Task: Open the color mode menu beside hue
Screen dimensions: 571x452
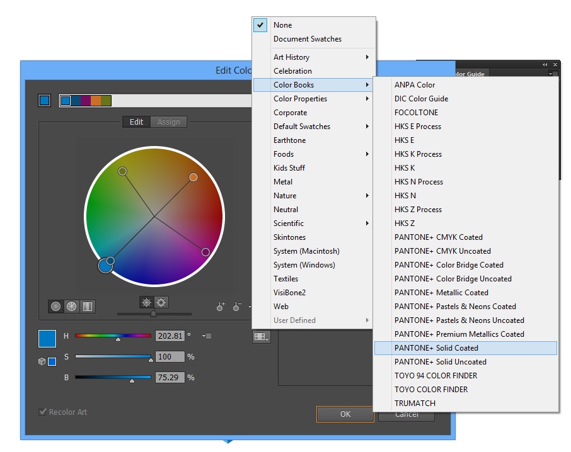Action: pyautogui.click(x=207, y=336)
